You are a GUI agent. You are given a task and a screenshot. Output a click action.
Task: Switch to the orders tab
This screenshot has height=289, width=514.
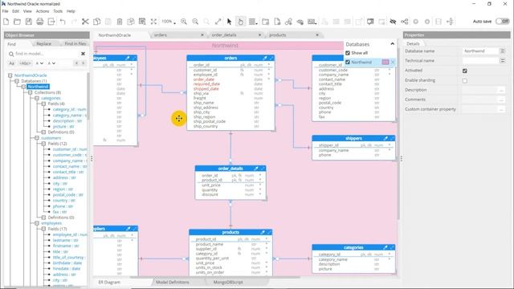161,35
